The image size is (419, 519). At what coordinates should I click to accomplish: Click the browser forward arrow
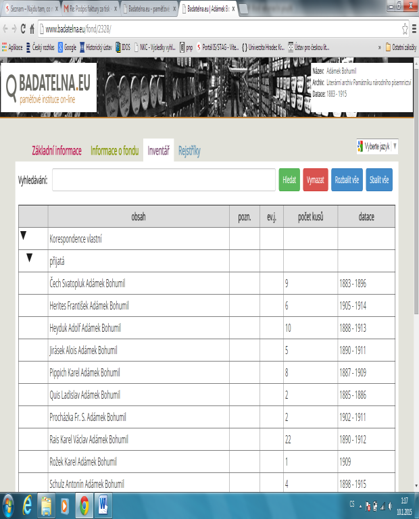pyautogui.click(x=14, y=29)
